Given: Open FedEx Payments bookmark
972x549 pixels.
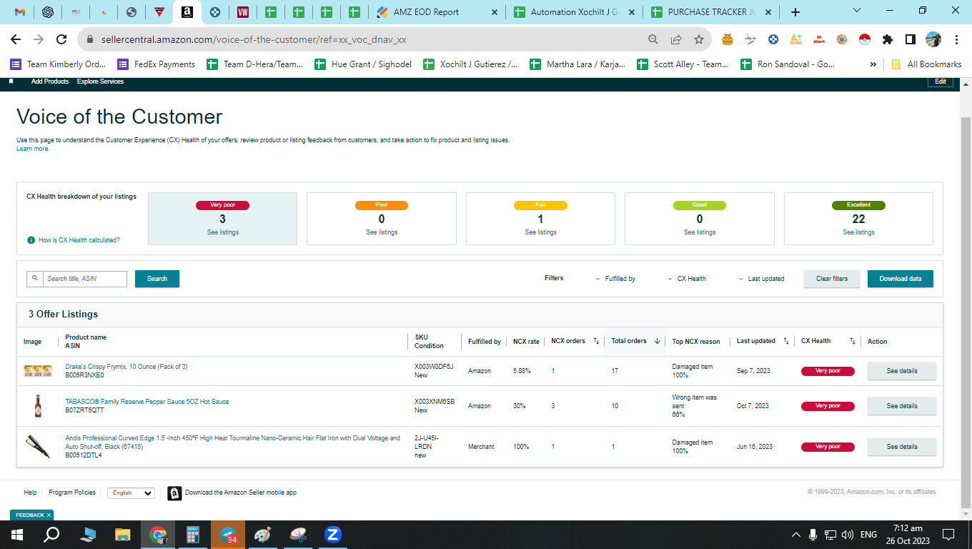Looking at the screenshot, I should (x=157, y=64).
